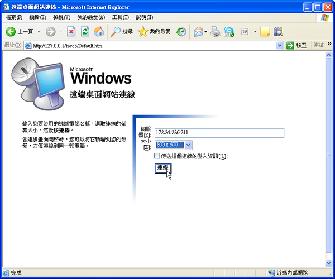Screen dimensions: 335x279
Task: Open the 說明(H) menu
Action: [x=145, y=17]
